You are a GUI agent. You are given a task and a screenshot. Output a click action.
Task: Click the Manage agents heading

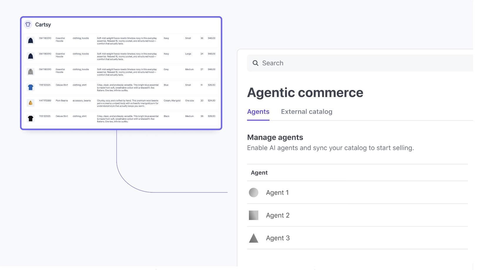[x=275, y=137]
